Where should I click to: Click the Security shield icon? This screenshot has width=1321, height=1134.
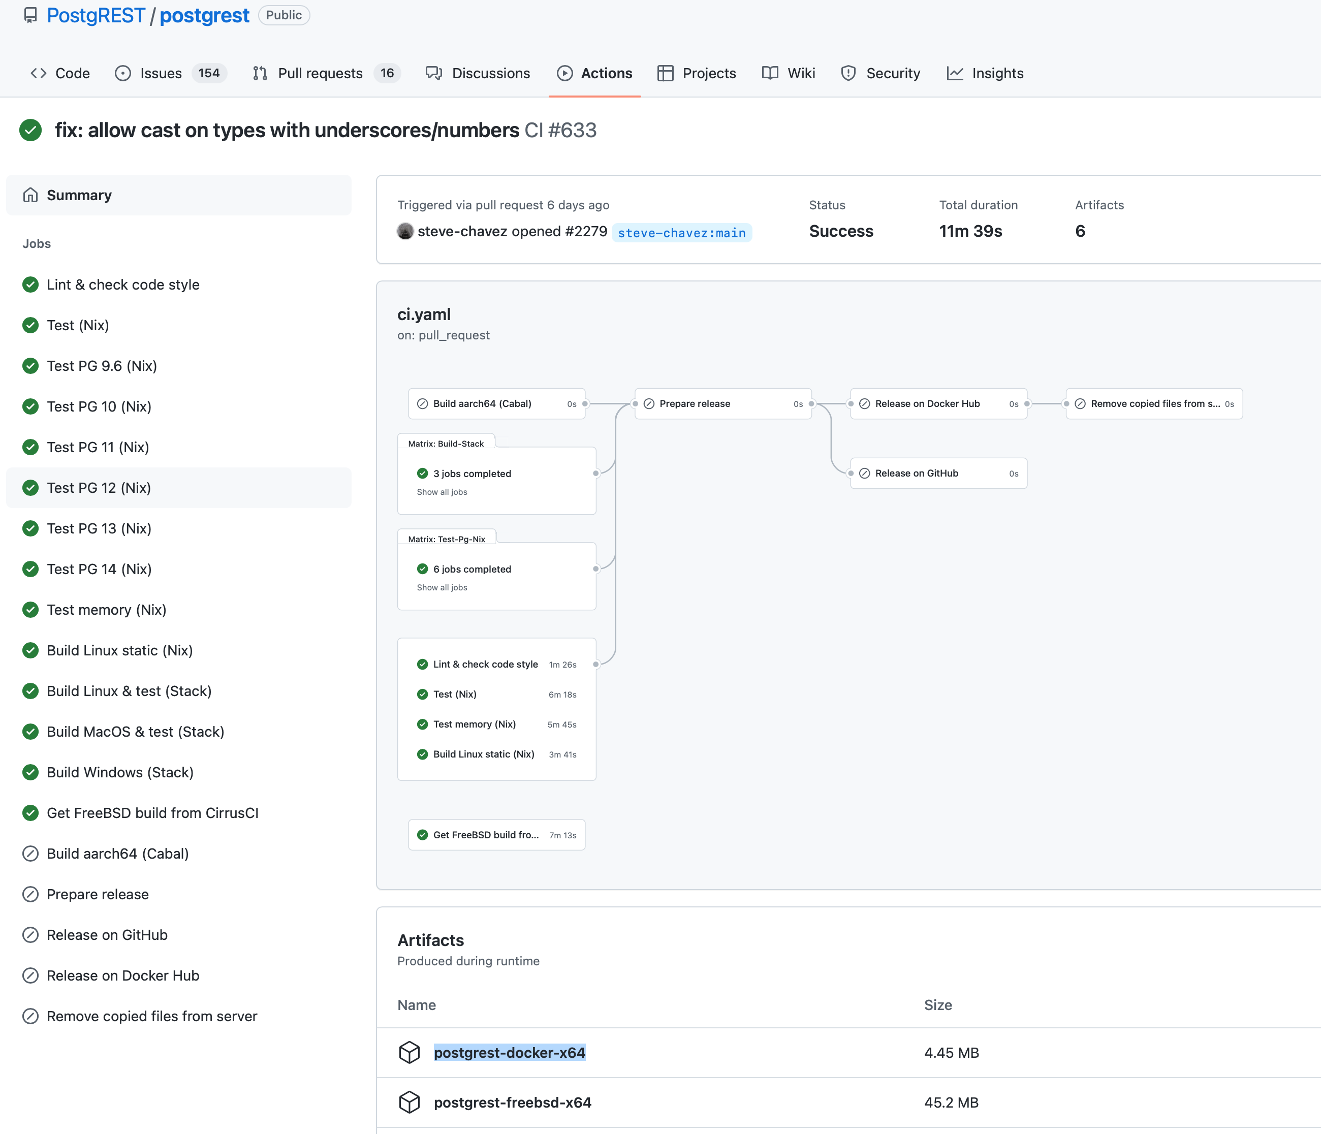848,73
